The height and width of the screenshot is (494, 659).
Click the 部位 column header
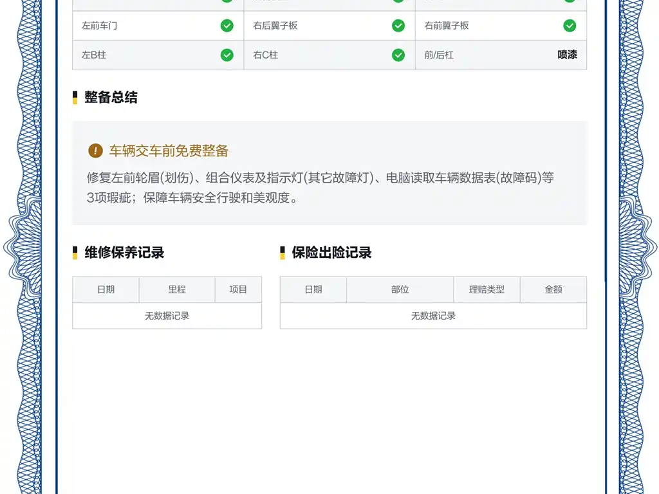tap(400, 289)
